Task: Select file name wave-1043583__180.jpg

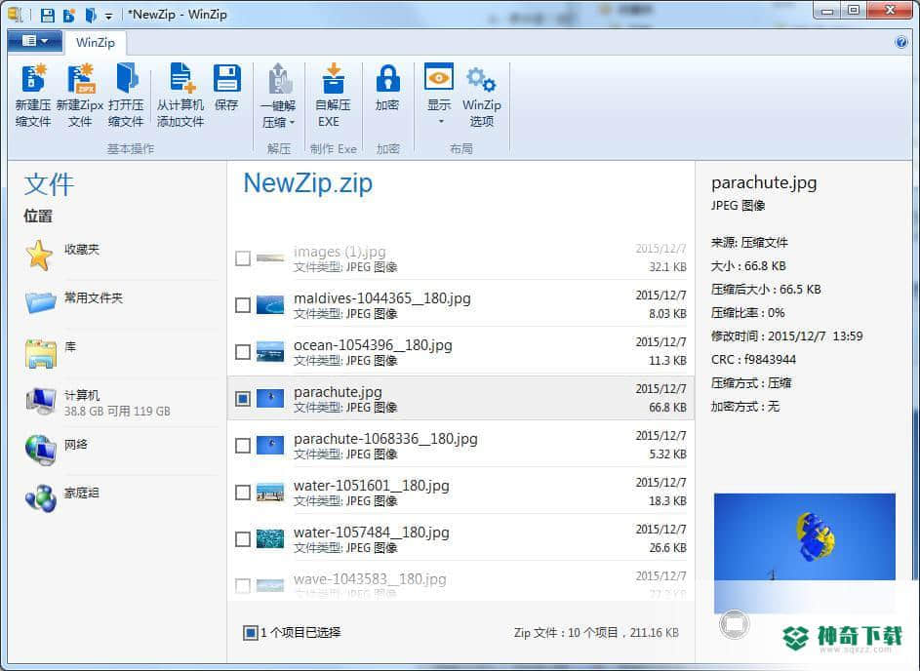Action: pyautogui.click(x=370, y=579)
